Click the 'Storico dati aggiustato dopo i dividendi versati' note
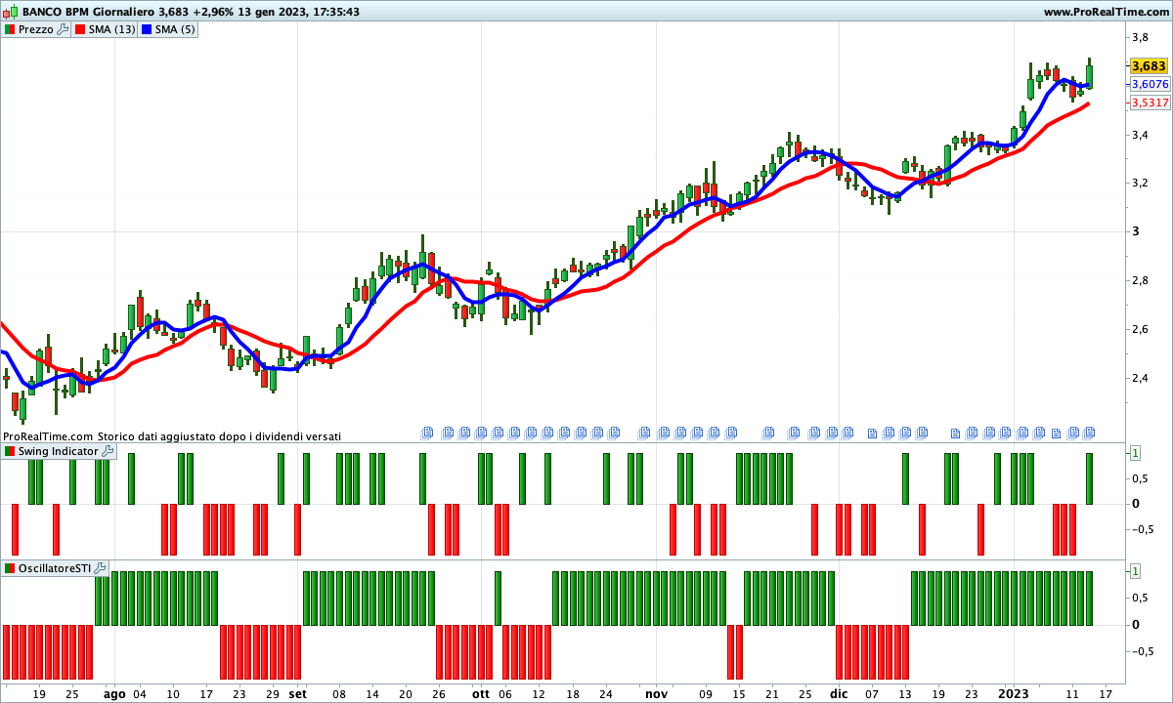Viewport: 1173px width, 703px height. [219, 436]
